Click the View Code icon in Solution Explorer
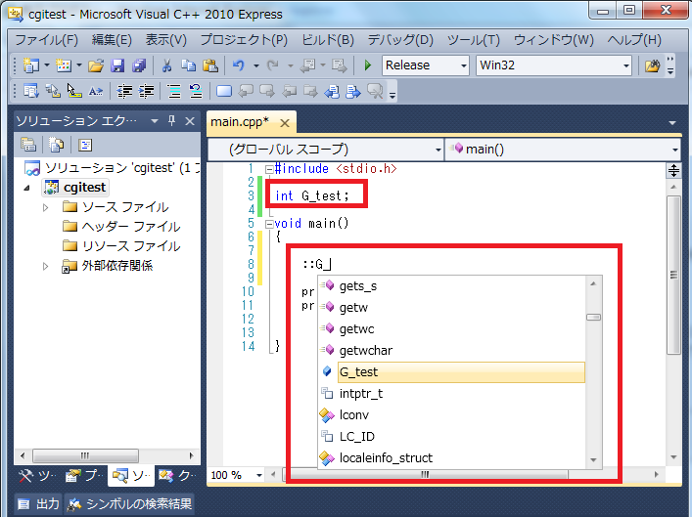This screenshot has width=692, height=518. (x=85, y=145)
